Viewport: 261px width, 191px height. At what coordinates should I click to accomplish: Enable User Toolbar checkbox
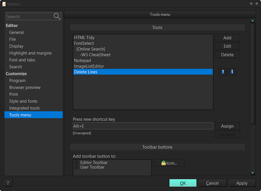77,167
